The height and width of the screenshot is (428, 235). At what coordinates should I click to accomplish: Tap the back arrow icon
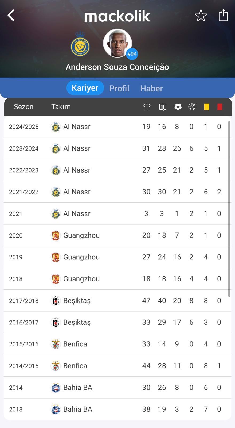[11, 15]
